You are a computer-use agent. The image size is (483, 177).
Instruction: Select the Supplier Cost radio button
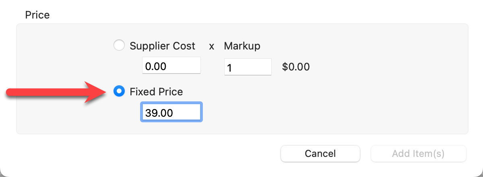point(119,45)
